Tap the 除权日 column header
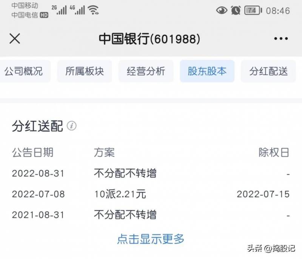The image size is (302, 259). (x=274, y=153)
